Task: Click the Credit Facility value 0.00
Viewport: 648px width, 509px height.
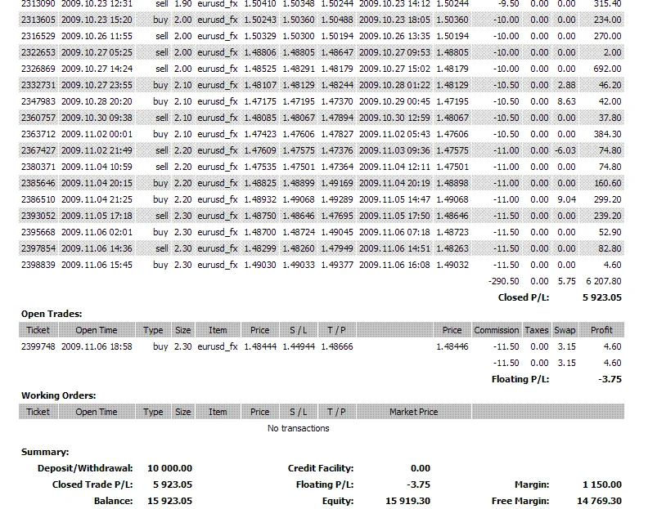Action: pos(421,468)
